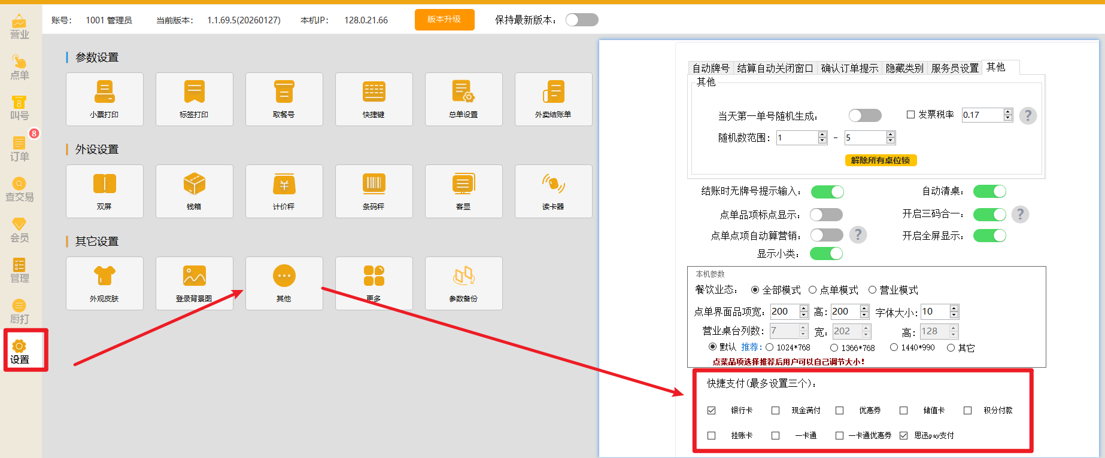Screen dimensions: 1105x458
Task: Open the 小票打印 receipt print settings
Action: click(x=105, y=99)
